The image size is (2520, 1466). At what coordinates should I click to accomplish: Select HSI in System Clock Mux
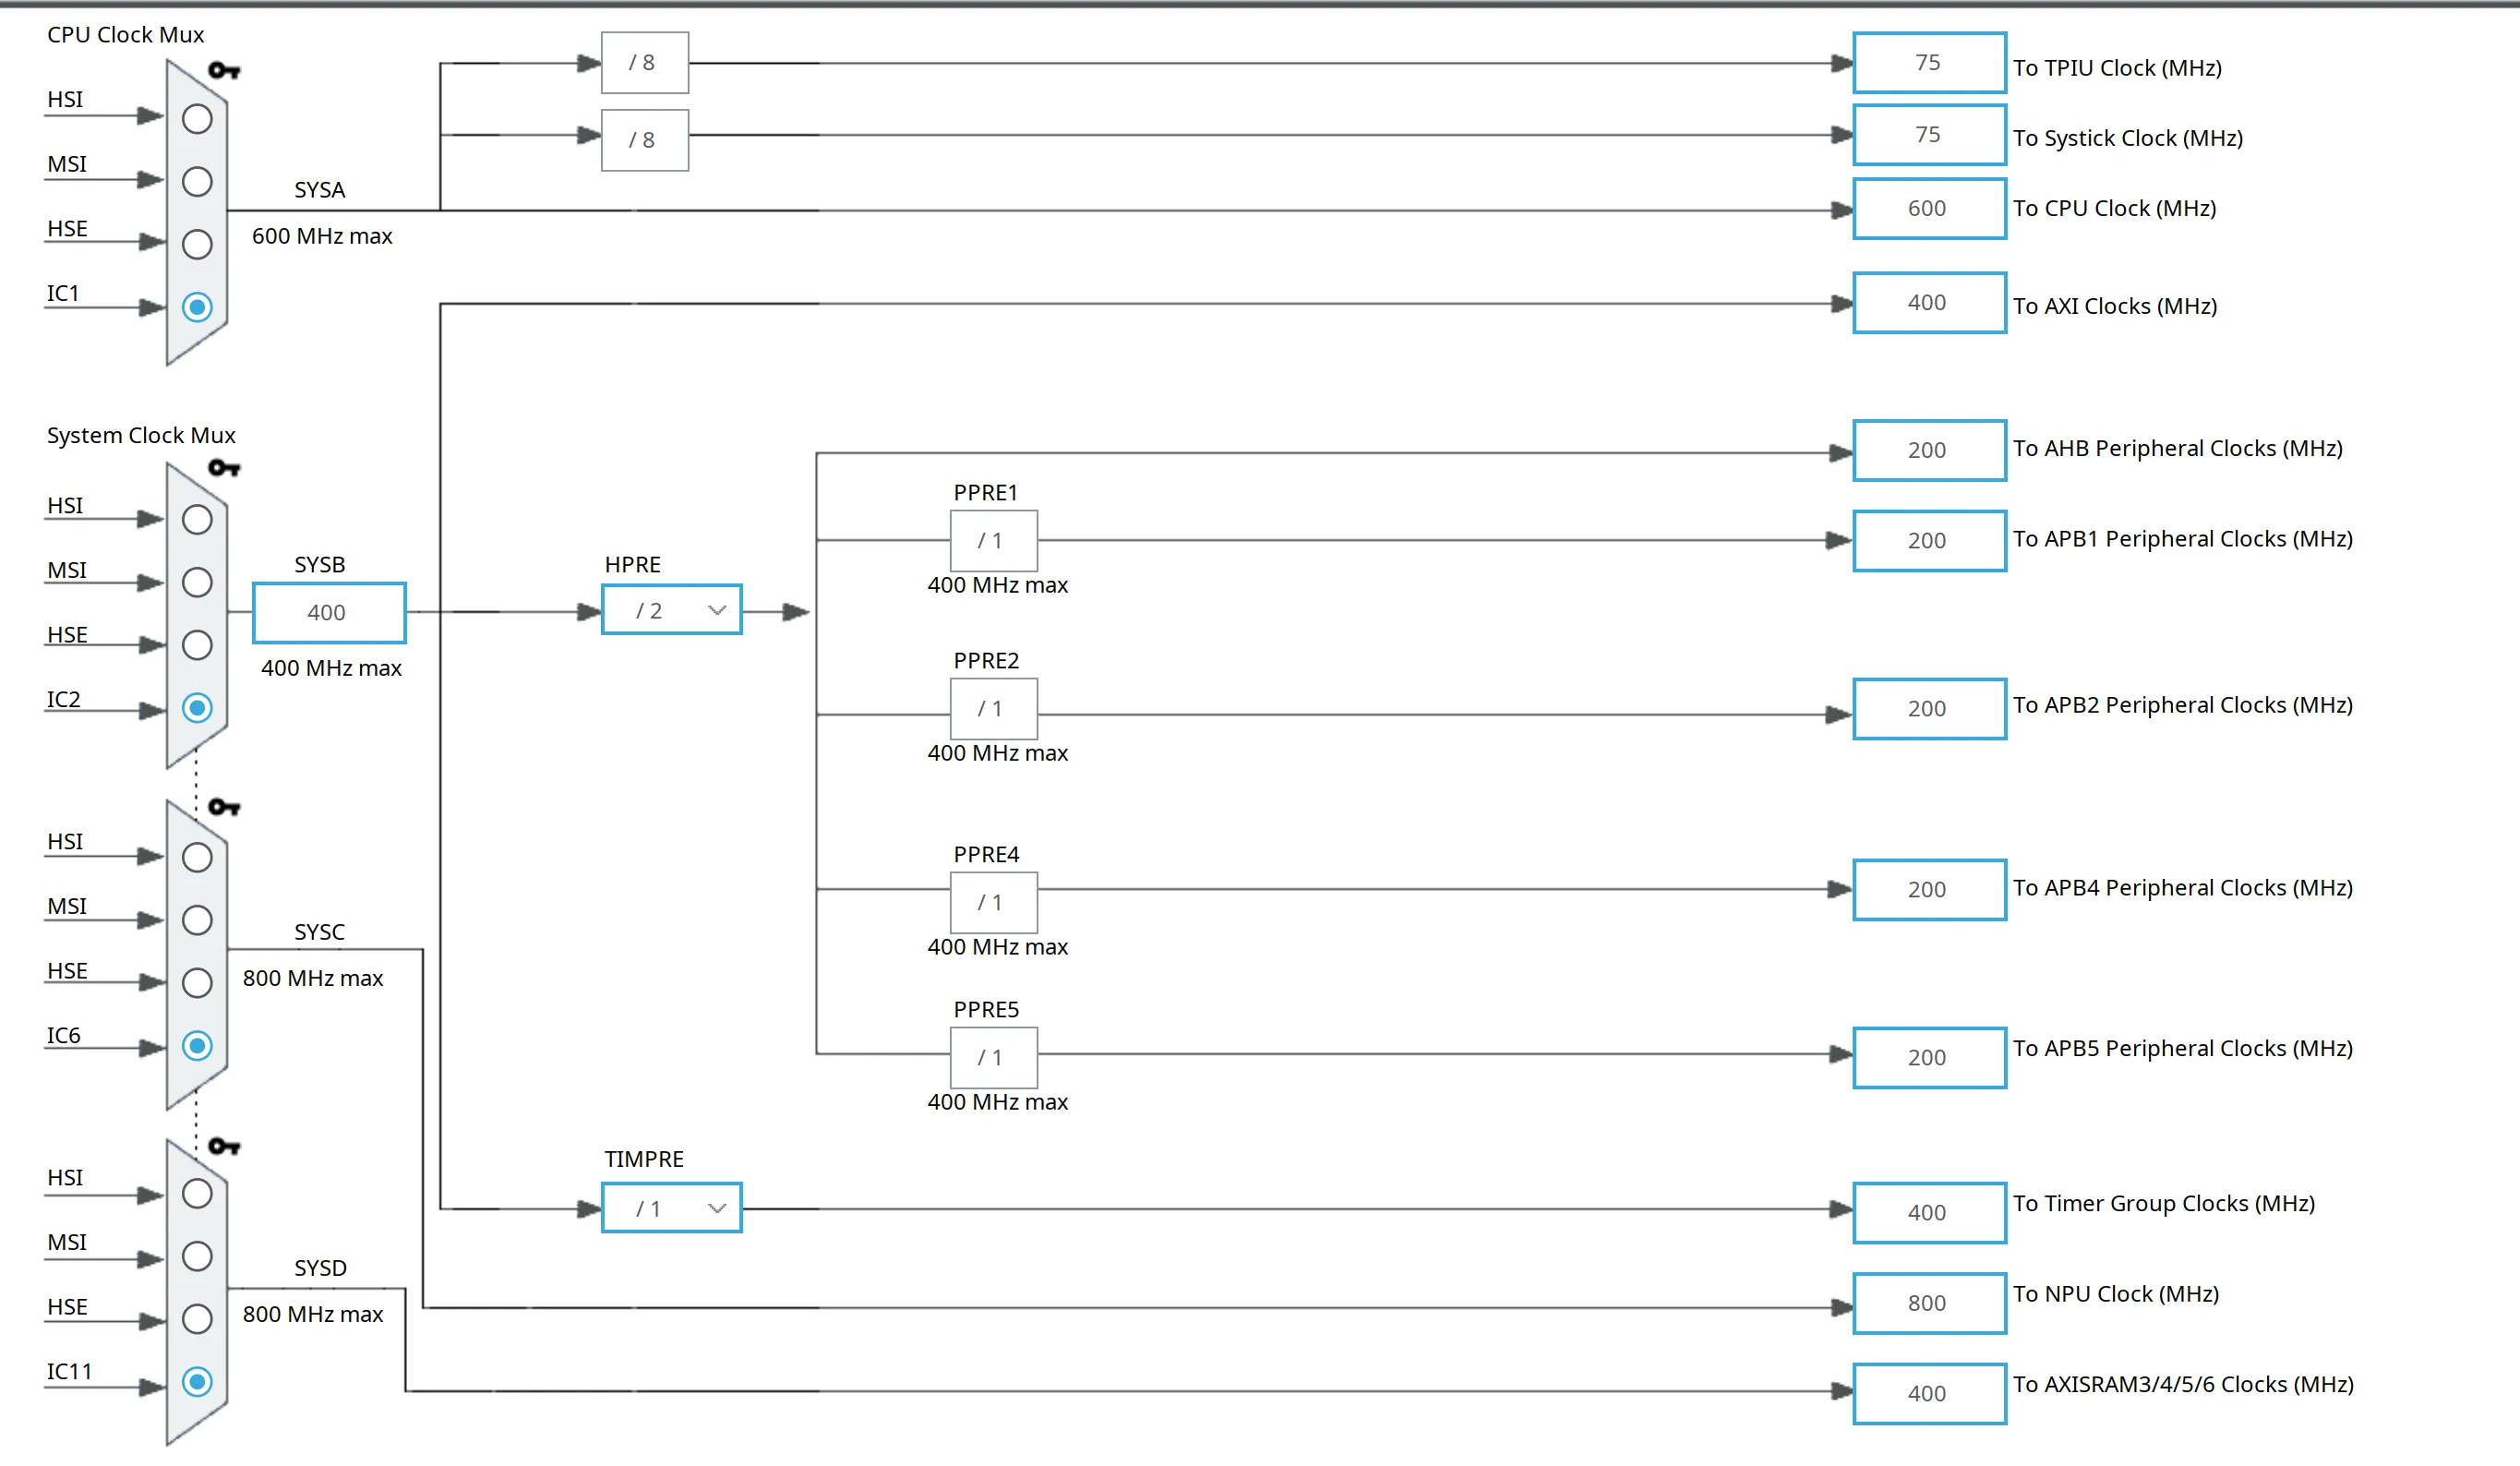coord(197,520)
